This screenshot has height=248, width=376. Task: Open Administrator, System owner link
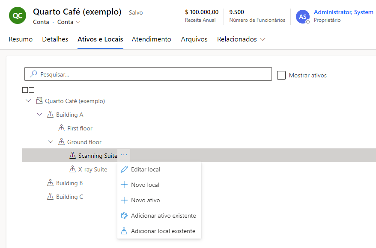343,12
